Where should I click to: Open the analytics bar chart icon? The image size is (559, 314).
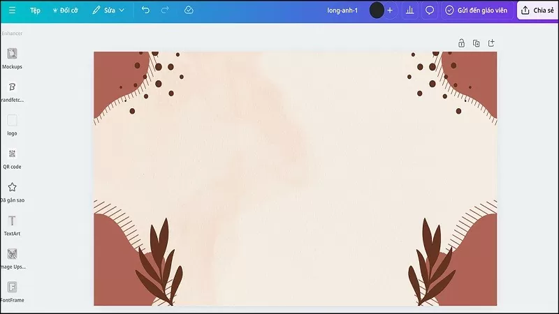(410, 10)
